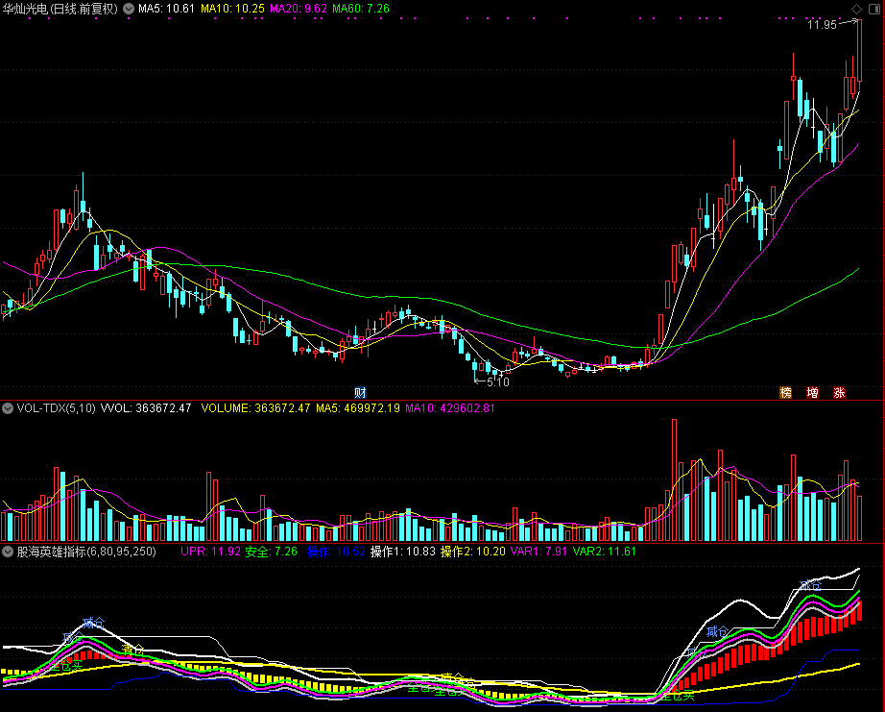The image size is (885, 712).
Task: Click the 股海英雄指标(6,80,95,250) indicator name
Action: click(x=86, y=552)
